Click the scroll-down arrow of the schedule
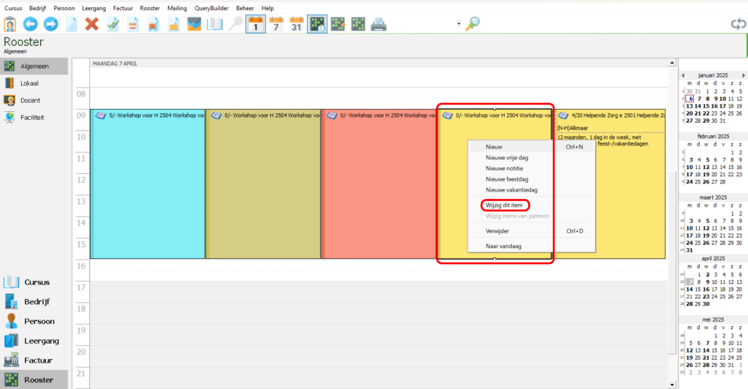This screenshot has height=389, width=748. point(672,385)
